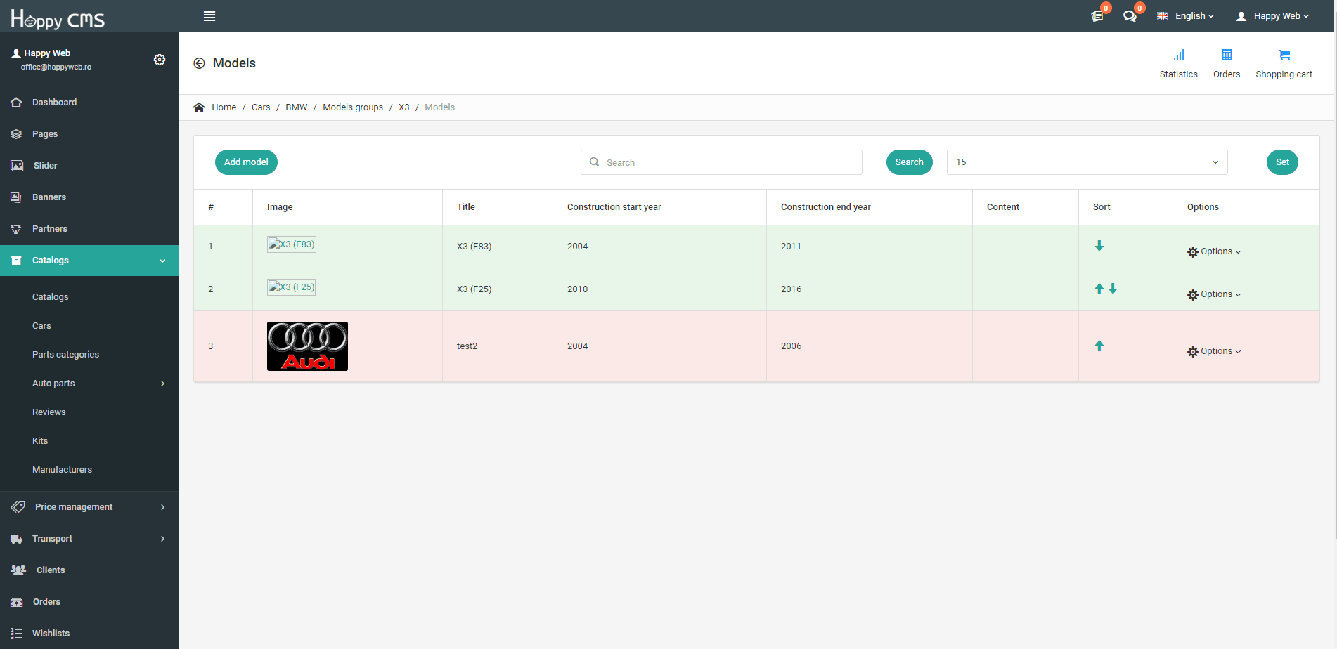1337x649 pixels.
Task: Open Parts categories submenu item
Action: (x=65, y=355)
